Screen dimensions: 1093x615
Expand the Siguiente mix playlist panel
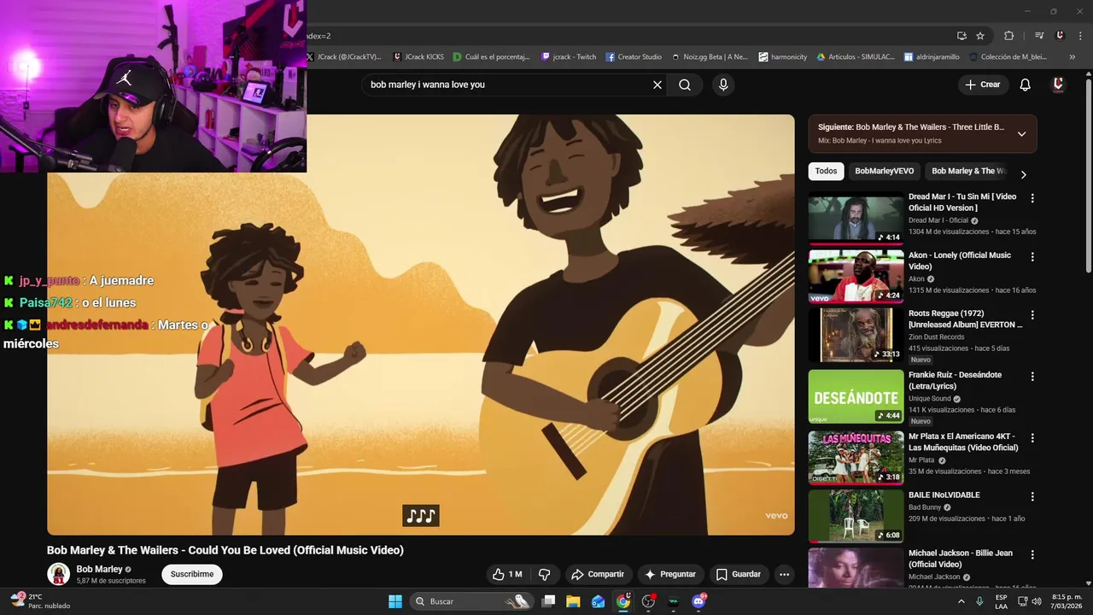click(1021, 134)
